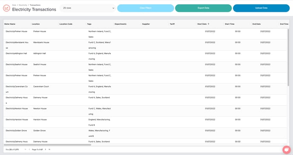The width and height of the screenshot is (293, 155).
Task: Sort by the Tags column header
Action: tap(89, 24)
